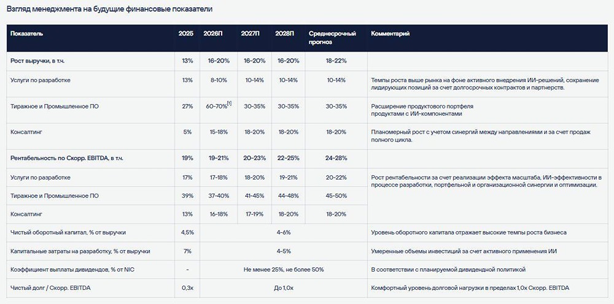
Task: Click the "0,3x" value cell
Action: pos(188,288)
